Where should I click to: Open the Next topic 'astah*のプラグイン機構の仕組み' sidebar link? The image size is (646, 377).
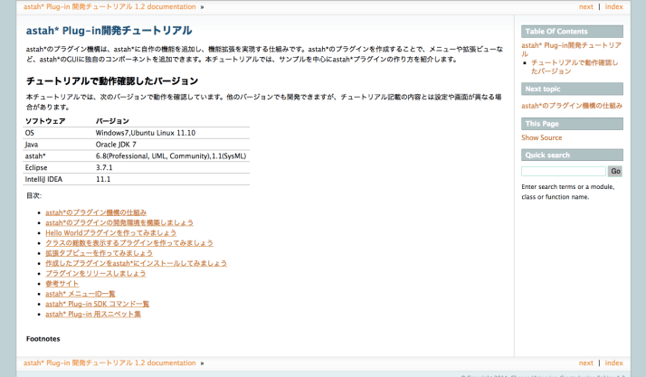tap(572, 106)
